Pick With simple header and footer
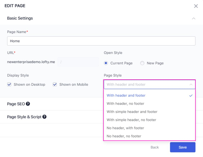The image size is (203, 157). (x=132, y=112)
